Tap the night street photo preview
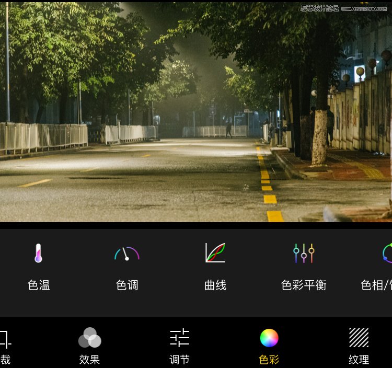 tap(196, 112)
